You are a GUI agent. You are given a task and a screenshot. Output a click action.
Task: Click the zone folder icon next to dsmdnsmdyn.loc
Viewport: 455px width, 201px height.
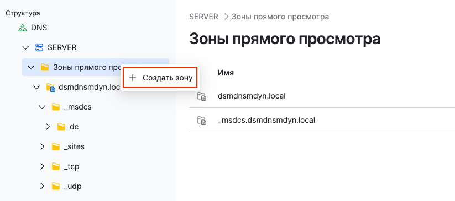pyautogui.click(x=50, y=87)
